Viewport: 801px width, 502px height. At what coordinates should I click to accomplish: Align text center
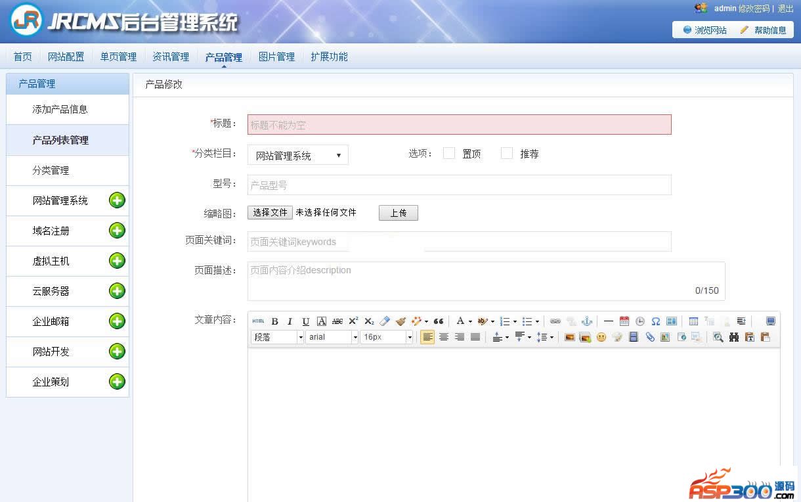[444, 337]
